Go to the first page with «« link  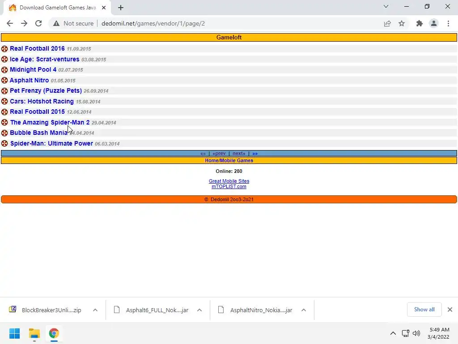[203, 153]
